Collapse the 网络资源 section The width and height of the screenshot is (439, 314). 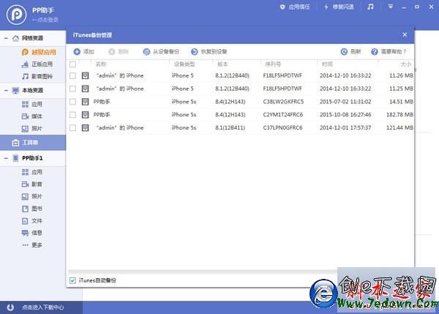pos(6,38)
